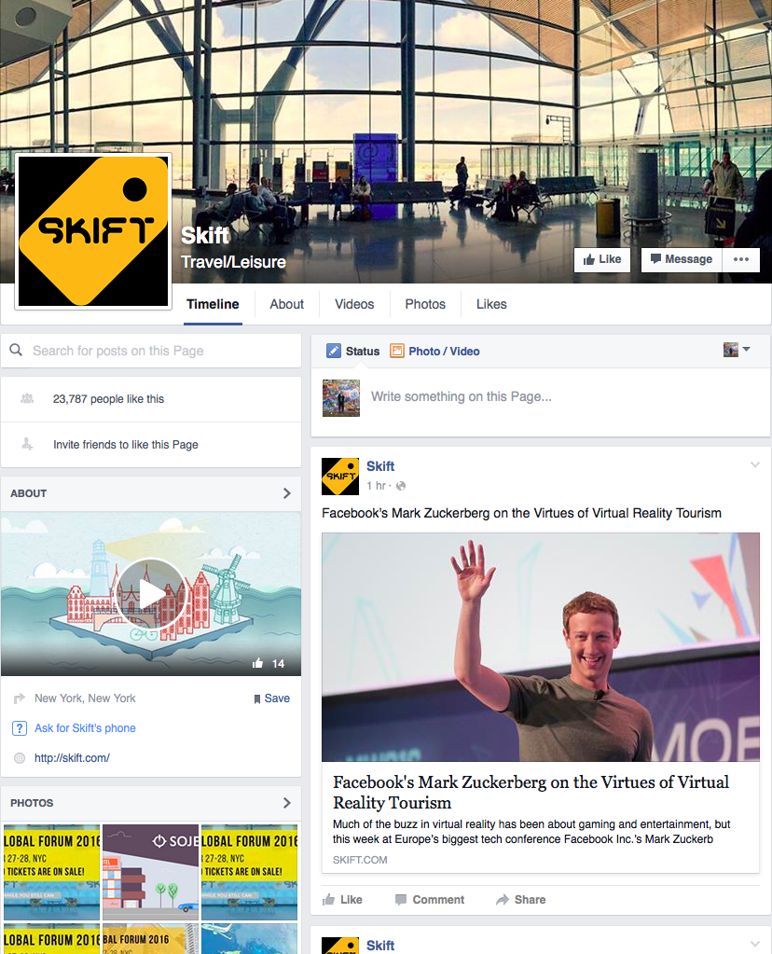Open the three-dots more options menu
Screen dimensions: 772x954
(x=741, y=260)
